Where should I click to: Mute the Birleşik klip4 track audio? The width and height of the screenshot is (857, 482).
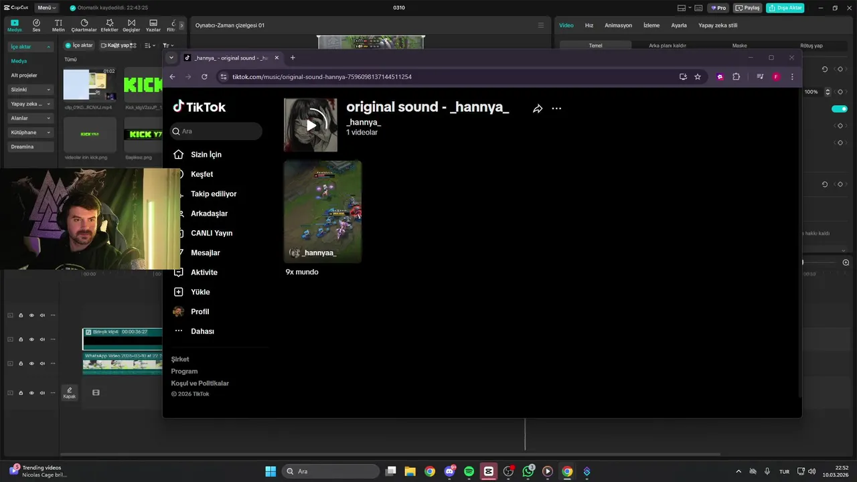[42, 339]
